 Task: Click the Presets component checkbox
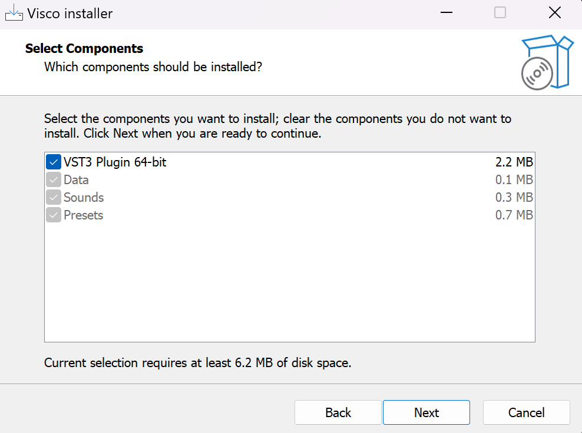(x=54, y=215)
